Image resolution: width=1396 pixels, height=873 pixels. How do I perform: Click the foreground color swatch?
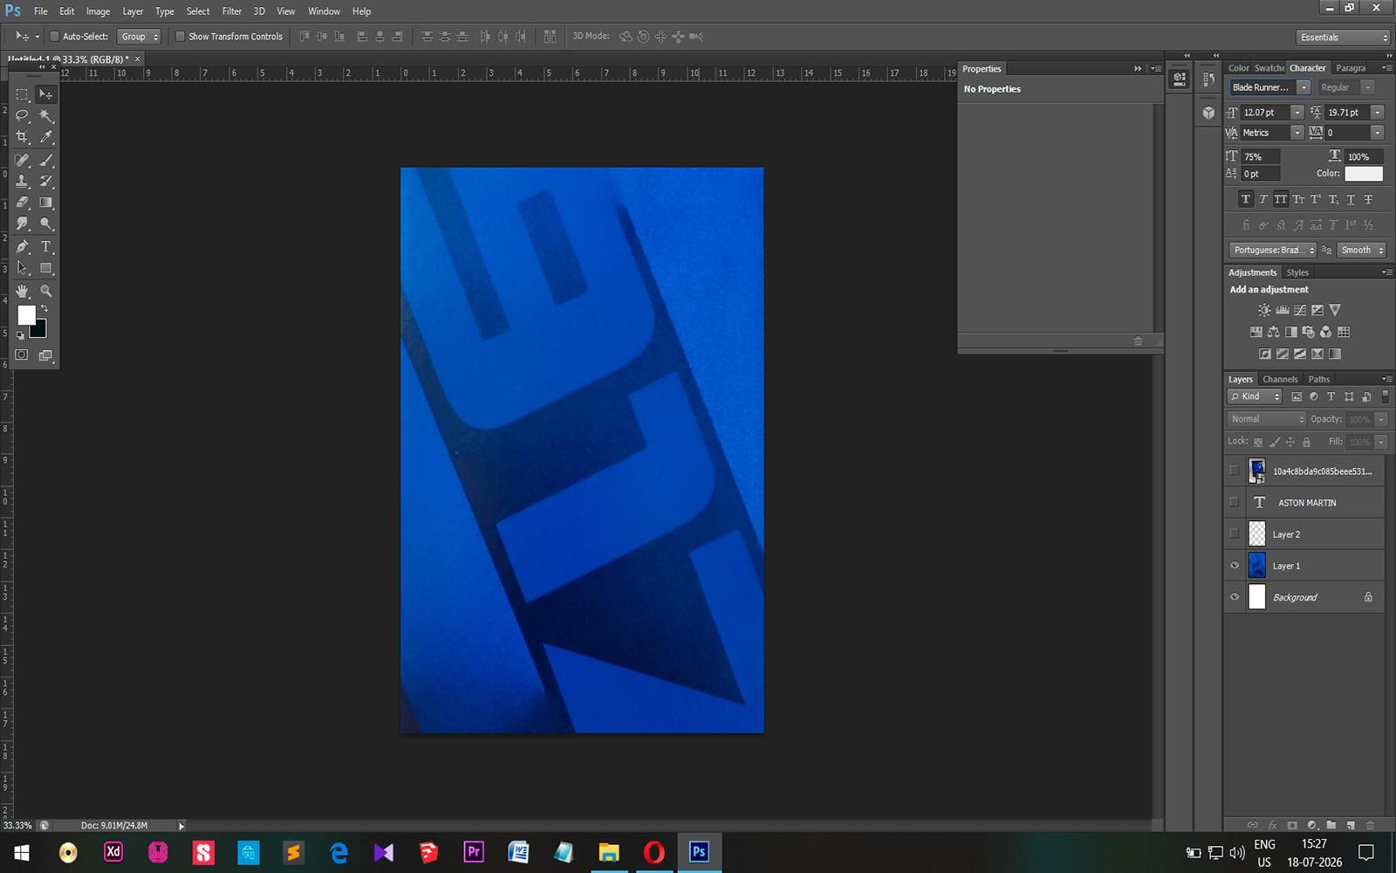(25, 314)
